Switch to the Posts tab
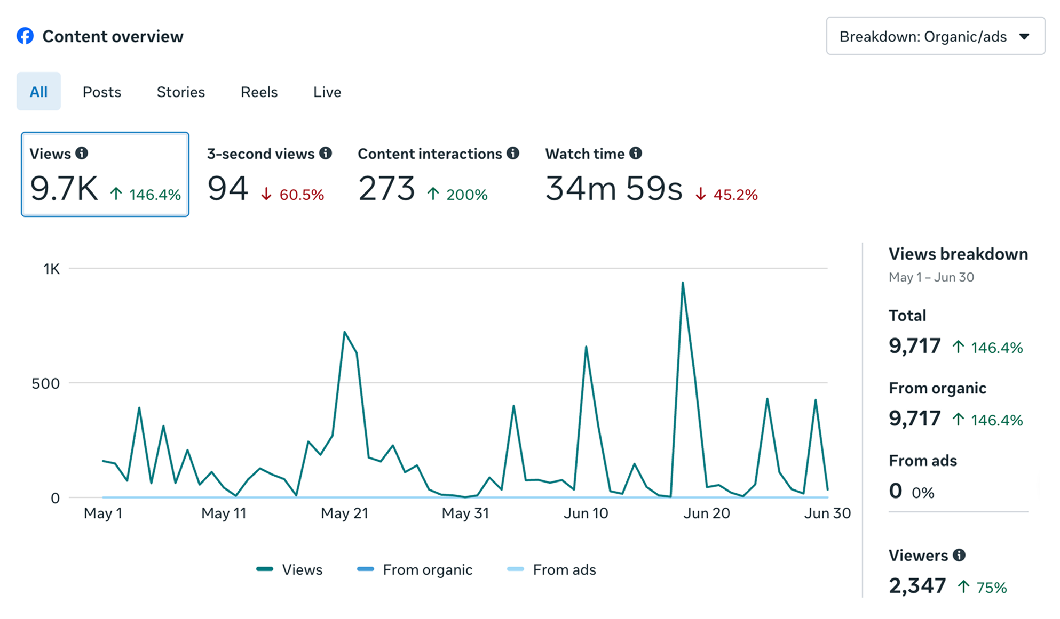The image size is (1060, 619). click(x=102, y=92)
